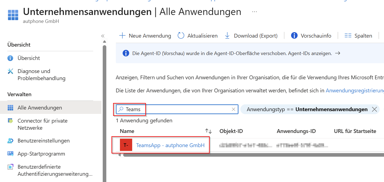Click the Benutzereinstellungen sidebar icon

(x=10, y=141)
